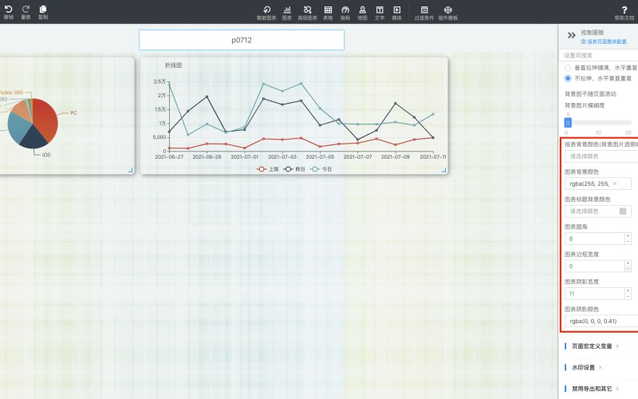This screenshot has height=399, width=638.
Task: Toggle 今日 series in line chart legend
Action: 321,169
